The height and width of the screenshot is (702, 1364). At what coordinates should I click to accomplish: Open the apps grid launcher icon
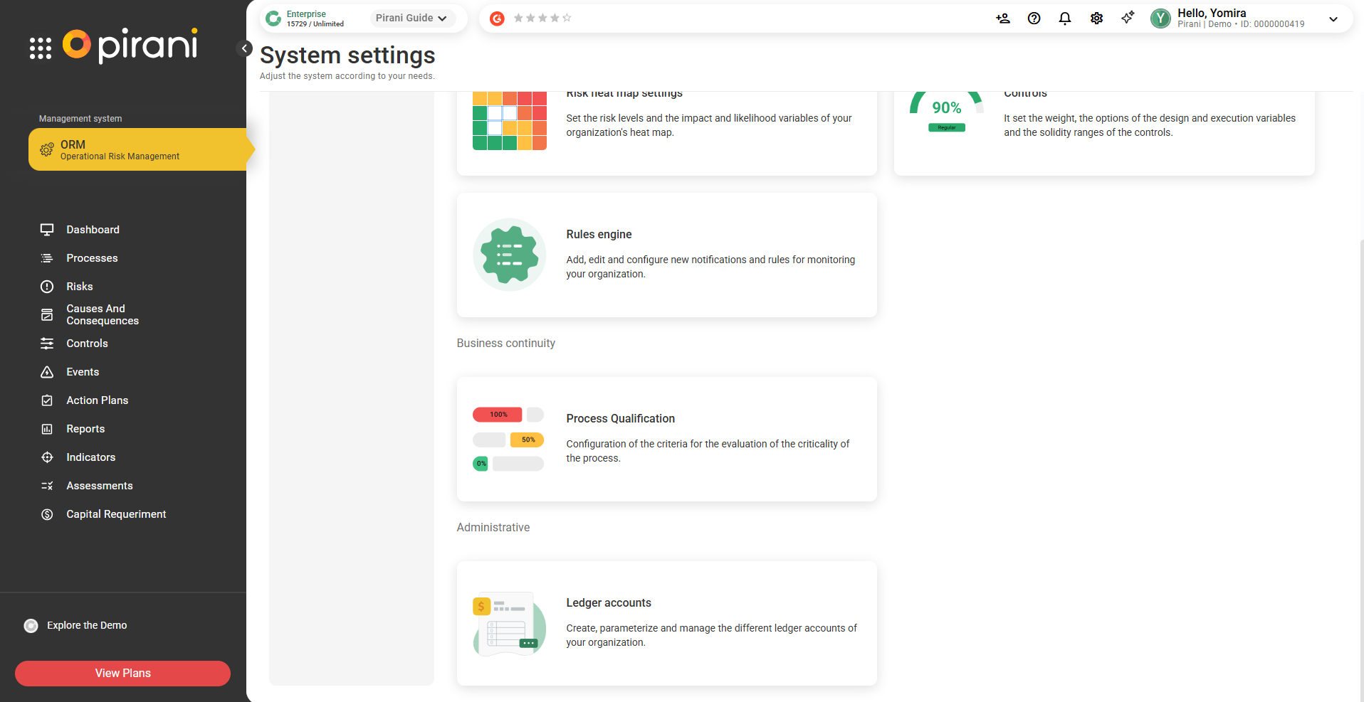[x=41, y=48]
